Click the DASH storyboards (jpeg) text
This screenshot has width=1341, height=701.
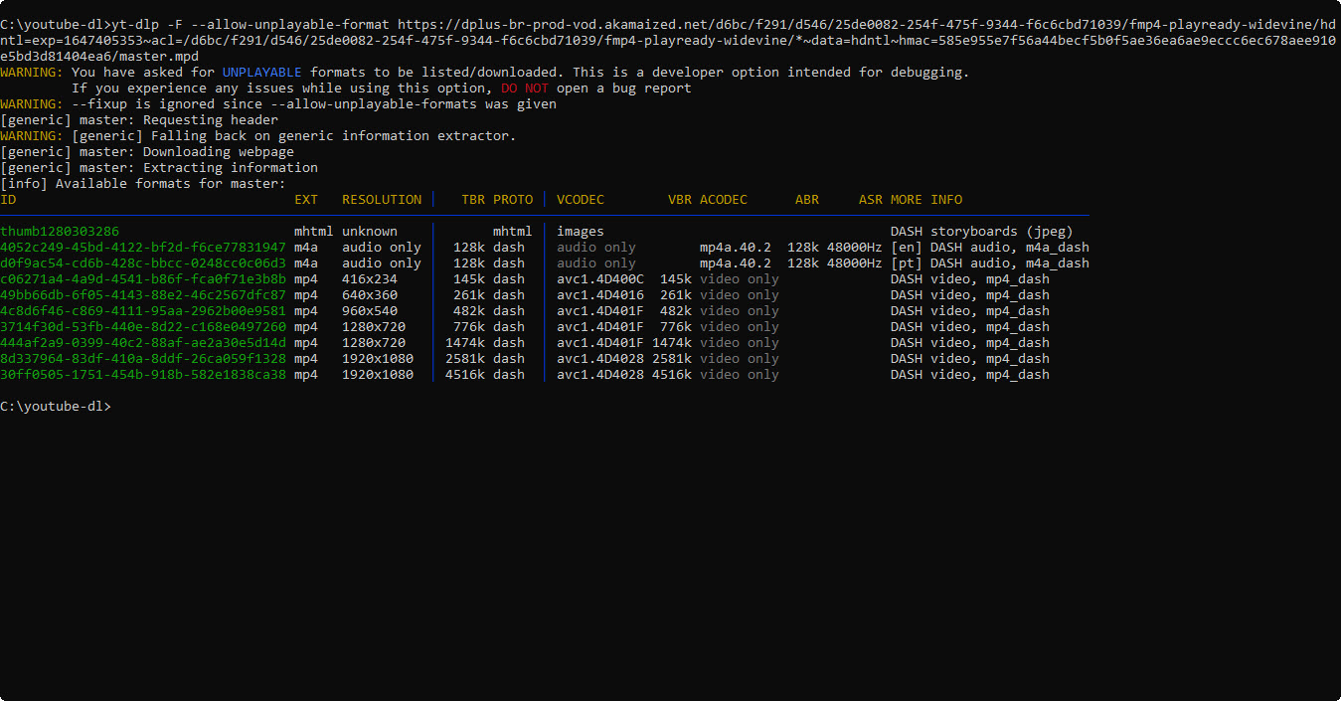coord(982,232)
